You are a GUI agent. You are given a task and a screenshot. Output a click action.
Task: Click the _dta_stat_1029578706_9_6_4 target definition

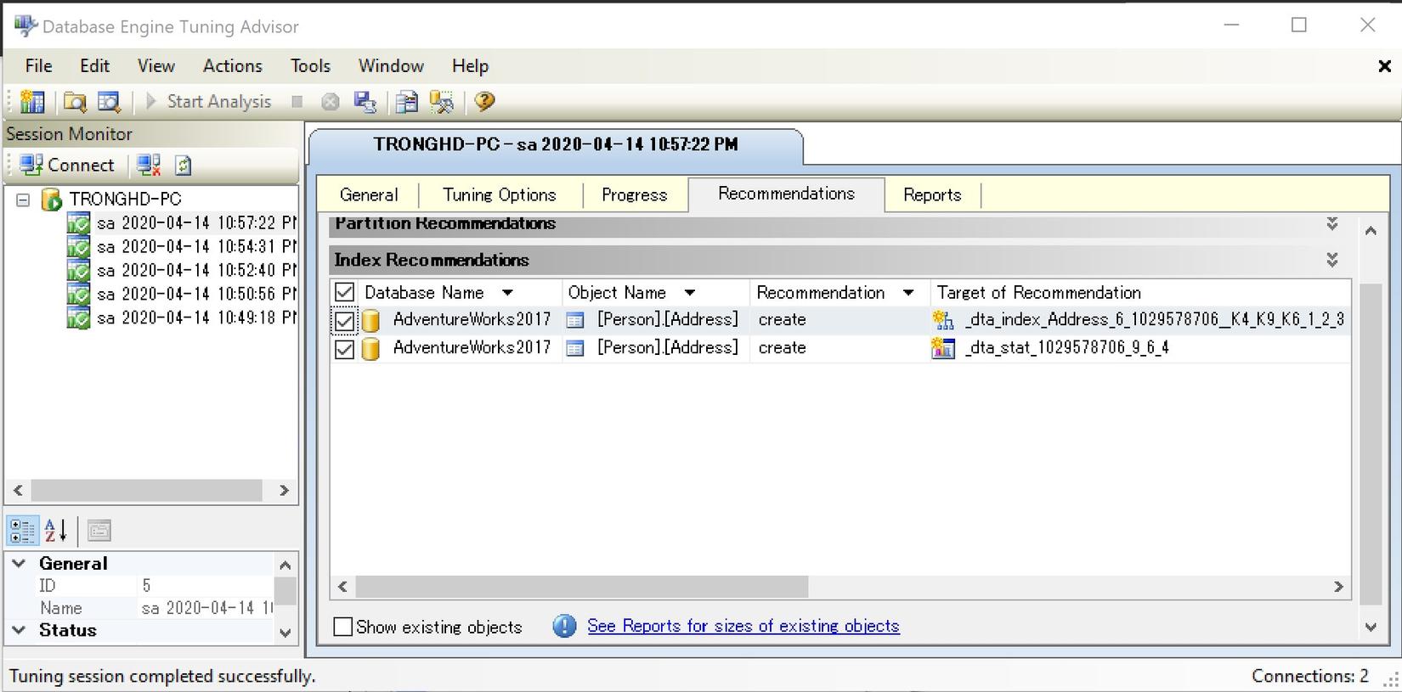point(1066,348)
